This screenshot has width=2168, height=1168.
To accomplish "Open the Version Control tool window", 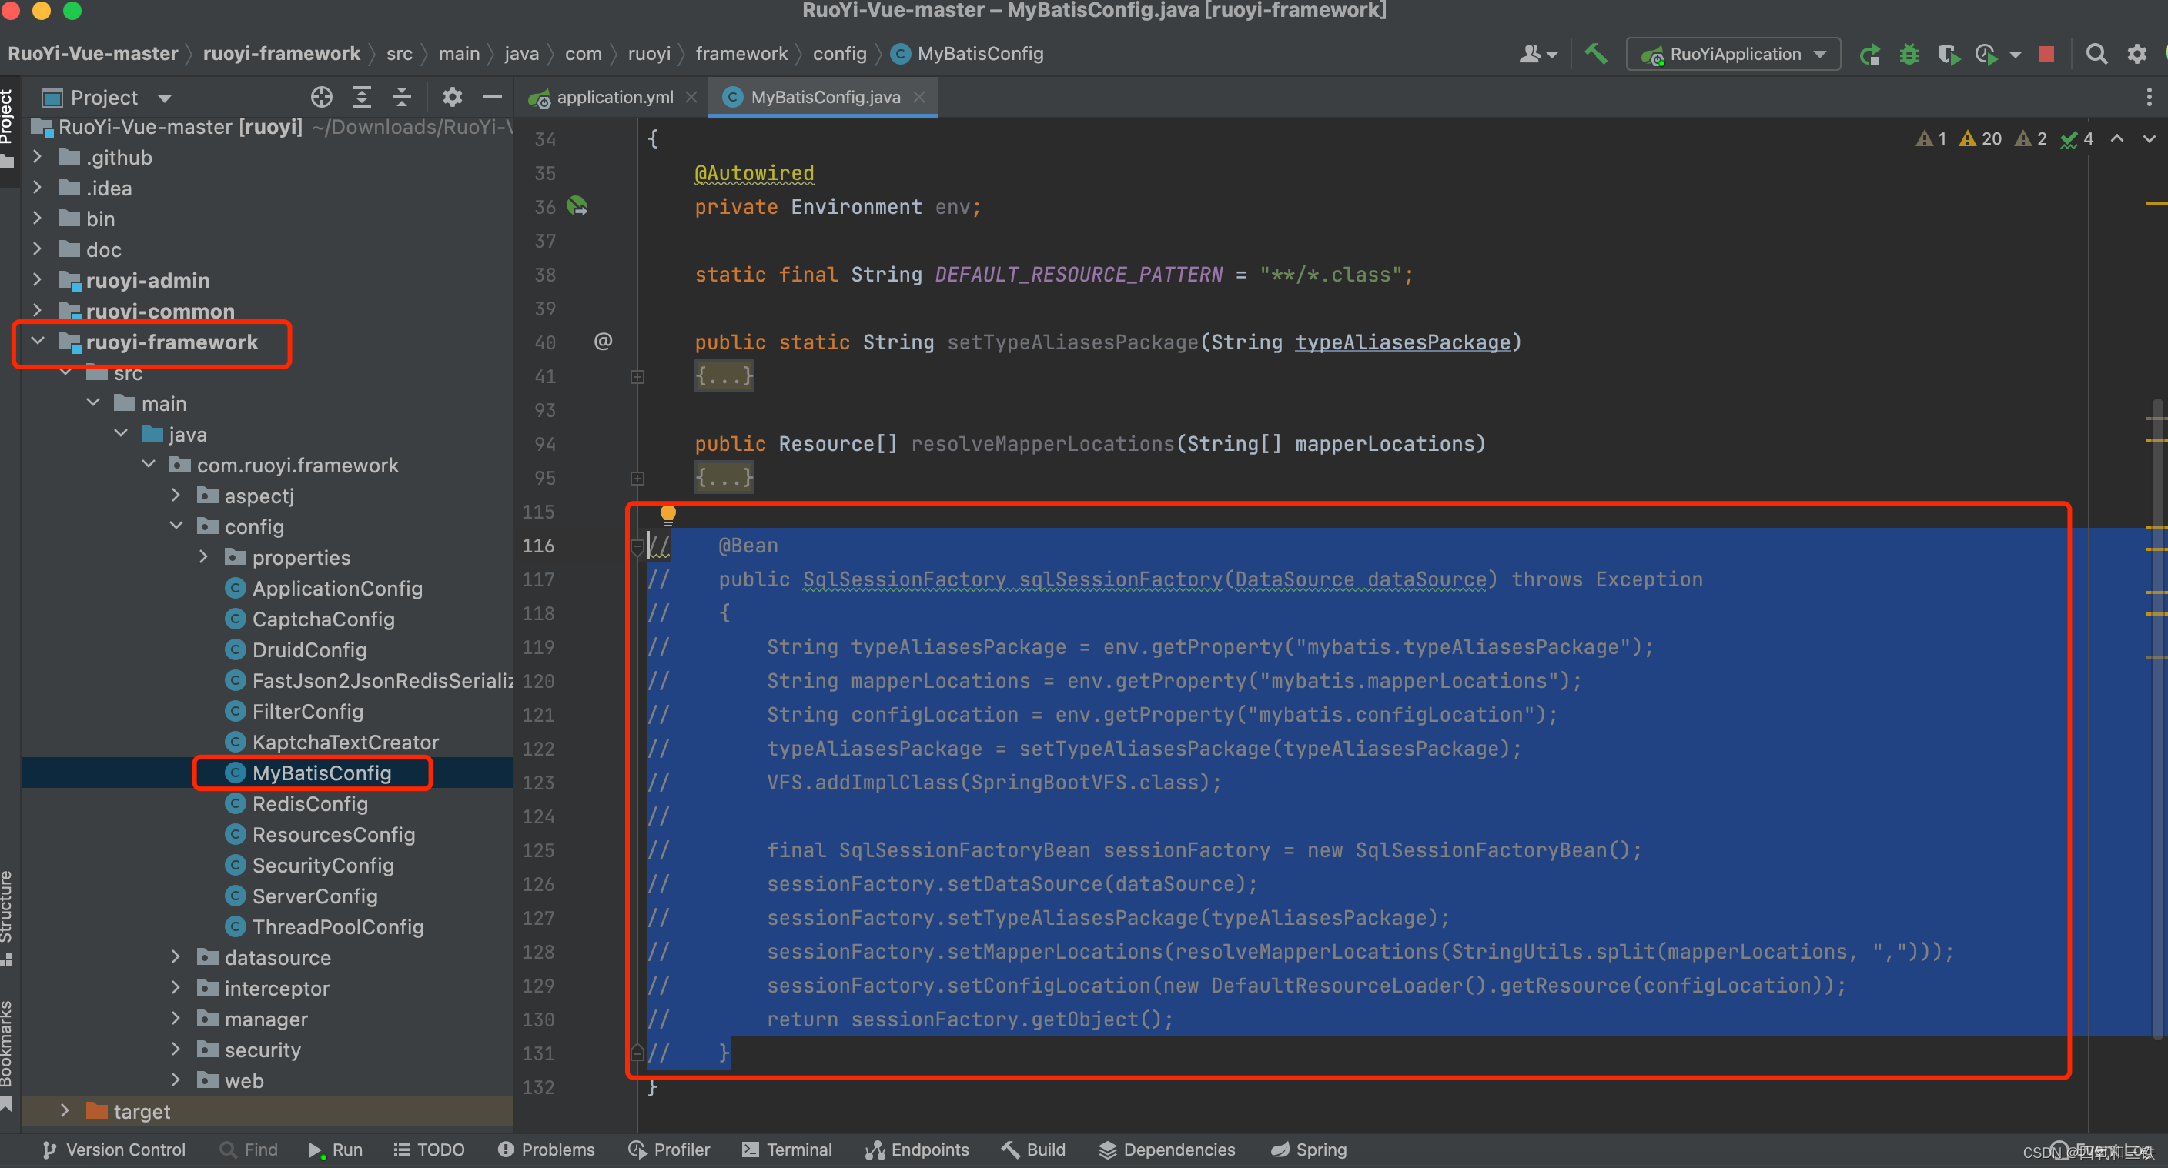I will [114, 1150].
